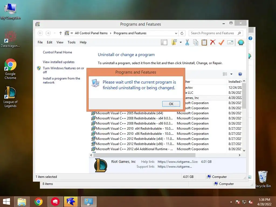Toggle the preview pane layout icon

tap(164, 42)
